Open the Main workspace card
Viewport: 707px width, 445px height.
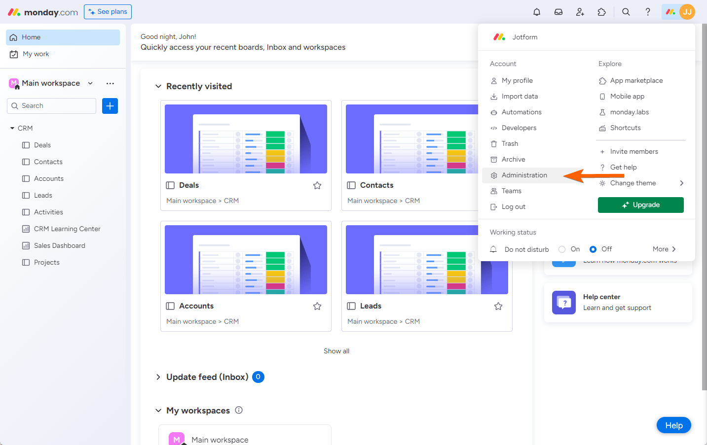tap(245, 435)
